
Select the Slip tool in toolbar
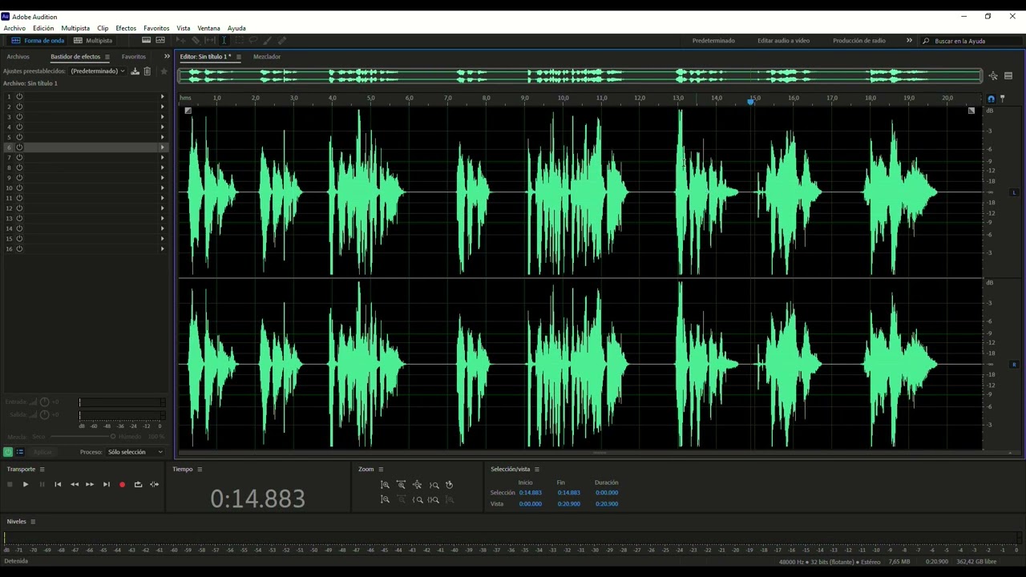(209, 40)
